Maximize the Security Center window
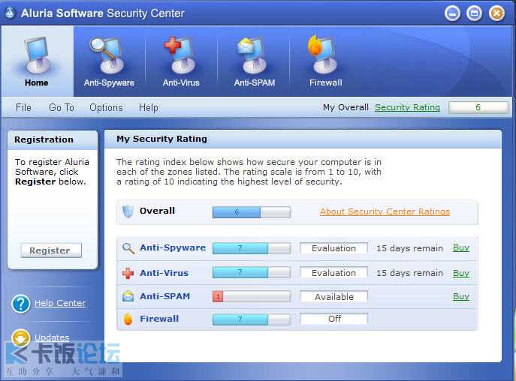 pos(474,13)
